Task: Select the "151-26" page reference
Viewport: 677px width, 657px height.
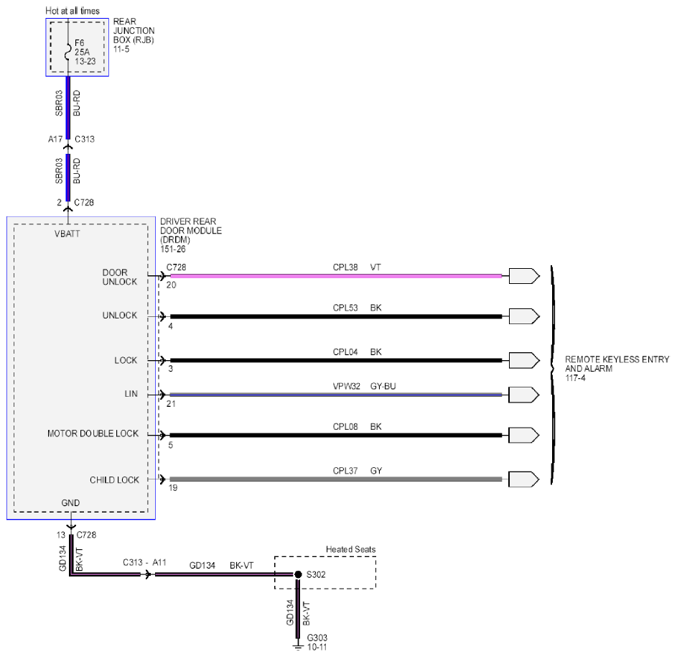Action: (173, 249)
